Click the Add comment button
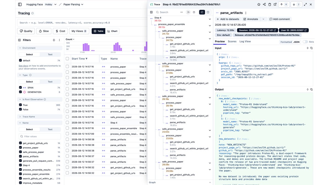 tap(280, 19)
